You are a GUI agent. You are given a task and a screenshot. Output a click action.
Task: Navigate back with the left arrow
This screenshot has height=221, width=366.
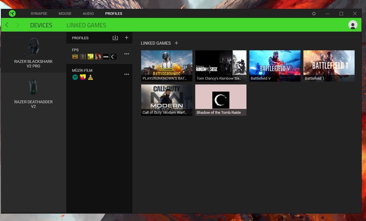(x=7, y=25)
